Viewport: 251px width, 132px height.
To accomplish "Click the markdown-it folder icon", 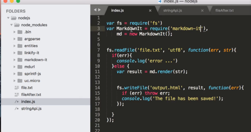I will click(x=20, y=60).
